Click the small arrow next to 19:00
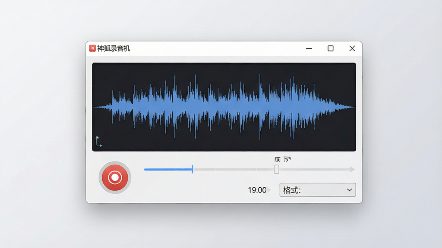 pos(269,190)
